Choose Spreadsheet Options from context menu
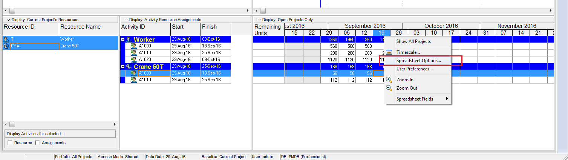This screenshot has width=568, height=160. click(x=418, y=61)
